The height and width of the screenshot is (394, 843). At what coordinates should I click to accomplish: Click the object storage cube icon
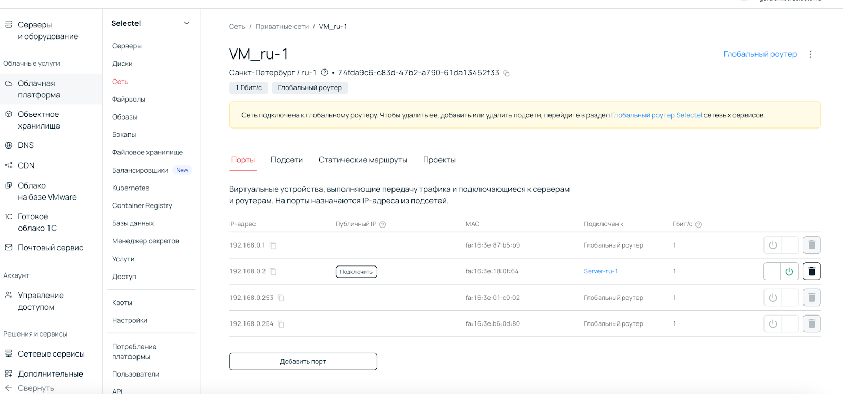(x=8, y=114)
